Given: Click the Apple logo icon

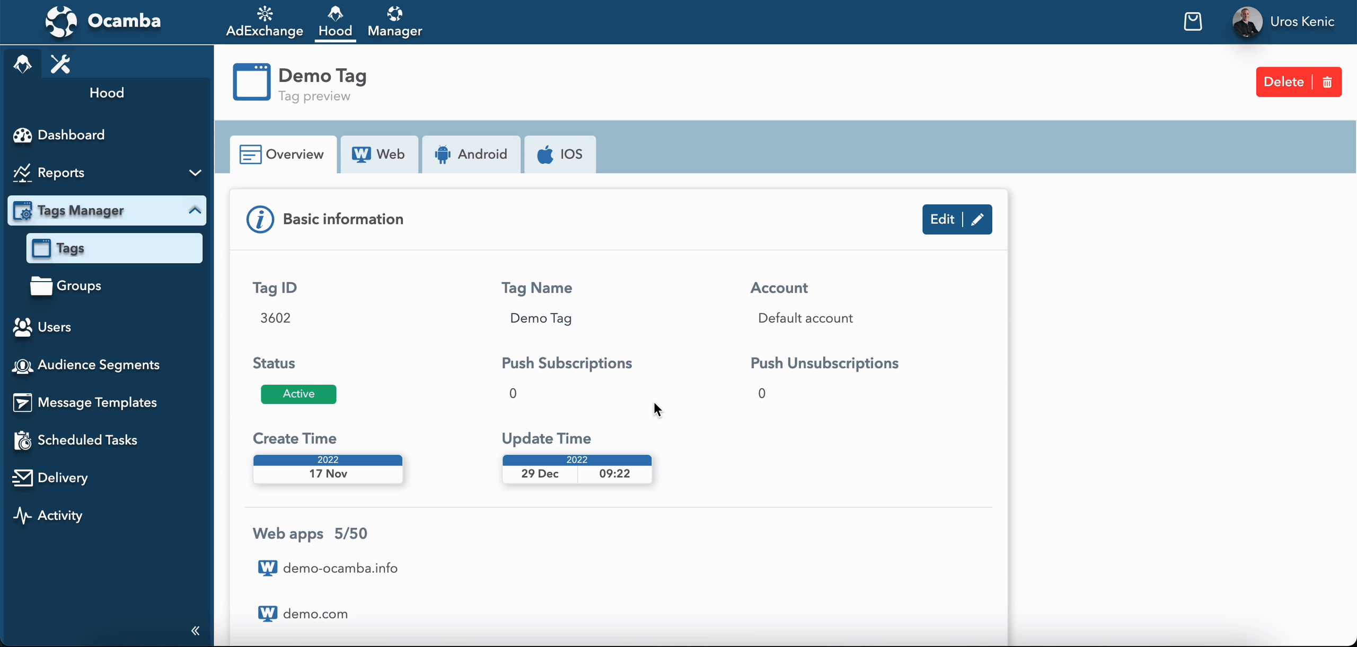Looking at the screenshot, I should click(x=545, y=155).
